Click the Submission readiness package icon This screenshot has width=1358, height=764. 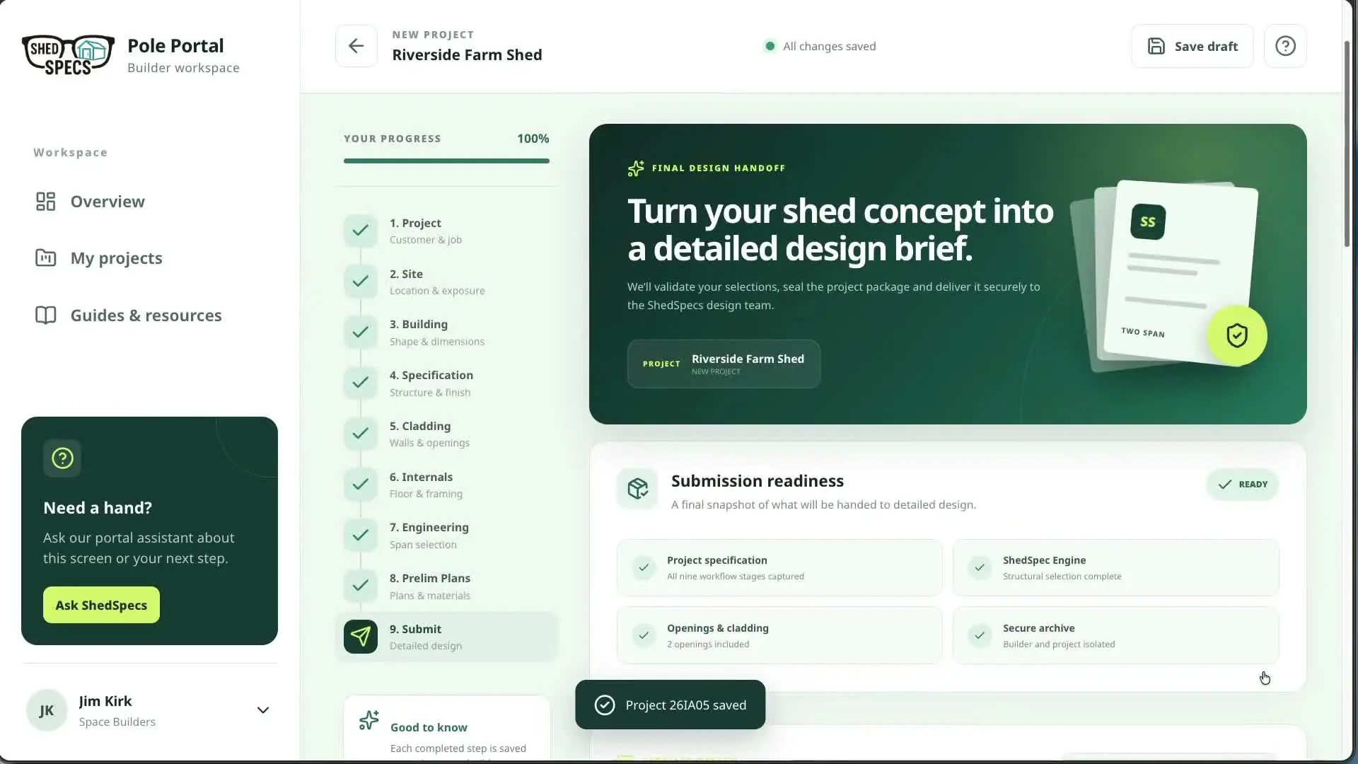pos(637,488)
